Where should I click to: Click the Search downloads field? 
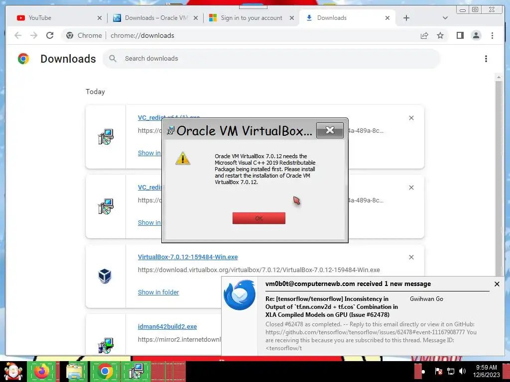point(271,59)
